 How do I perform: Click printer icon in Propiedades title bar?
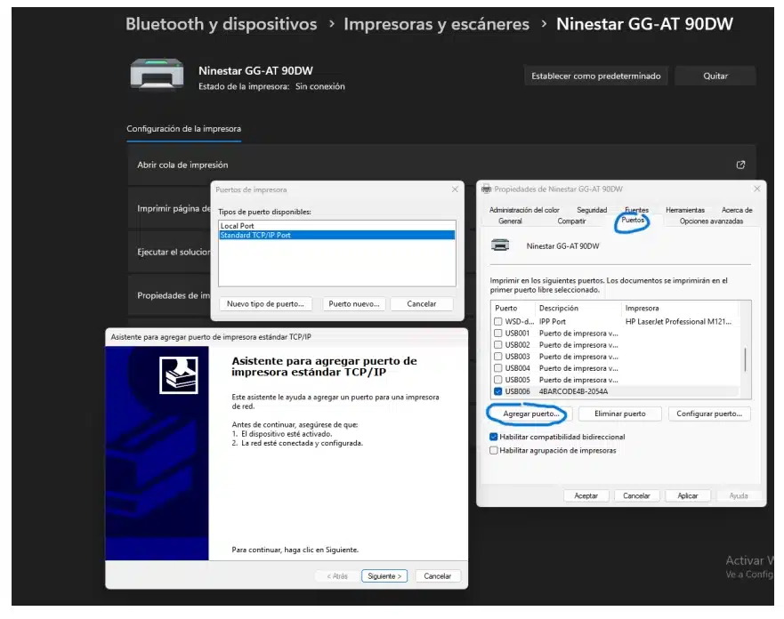486,189
